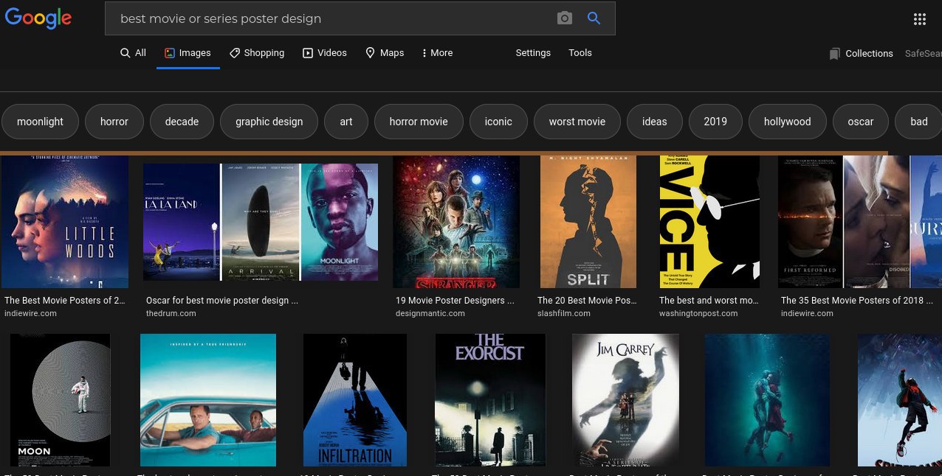This screenshot has height=476, width=942.
Task: Open The Exorcist poster thumbnail
Action: click(x=490, y=400)
